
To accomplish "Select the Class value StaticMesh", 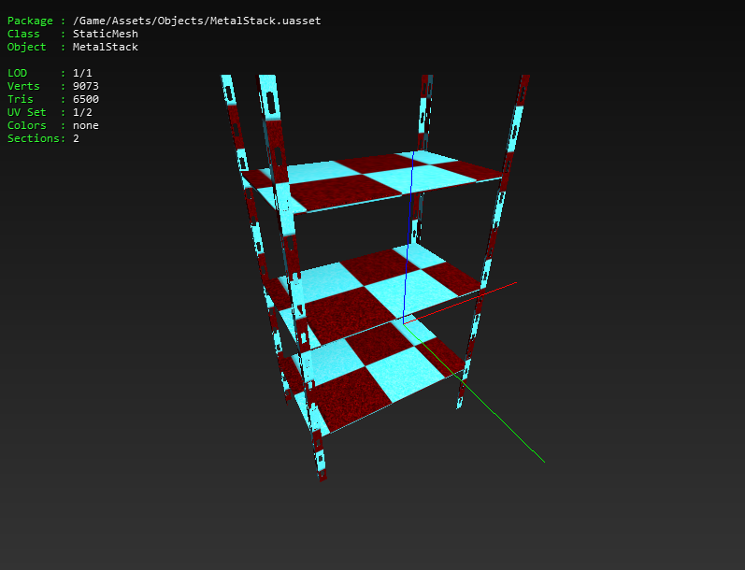I will [x=106, y=34].
